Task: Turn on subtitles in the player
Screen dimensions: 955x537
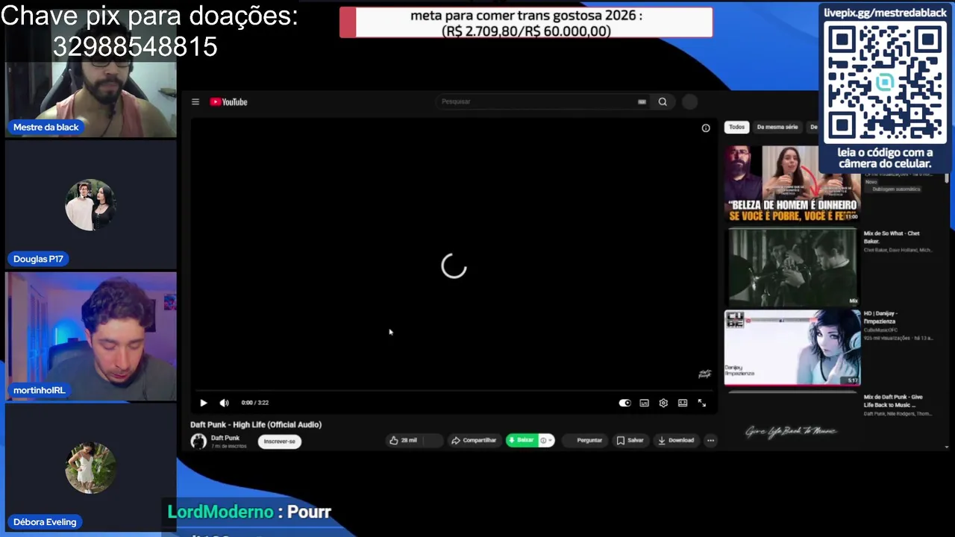Action: [644, 403]
